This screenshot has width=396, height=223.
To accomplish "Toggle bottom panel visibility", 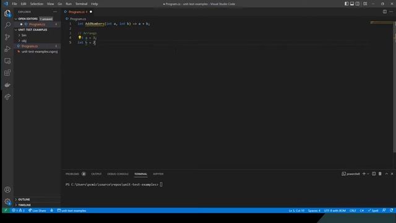I will coord(352,4).
